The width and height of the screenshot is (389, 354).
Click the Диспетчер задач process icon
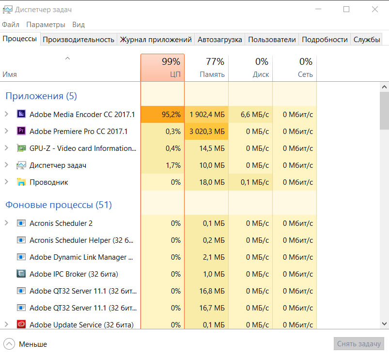click(21, 165)
